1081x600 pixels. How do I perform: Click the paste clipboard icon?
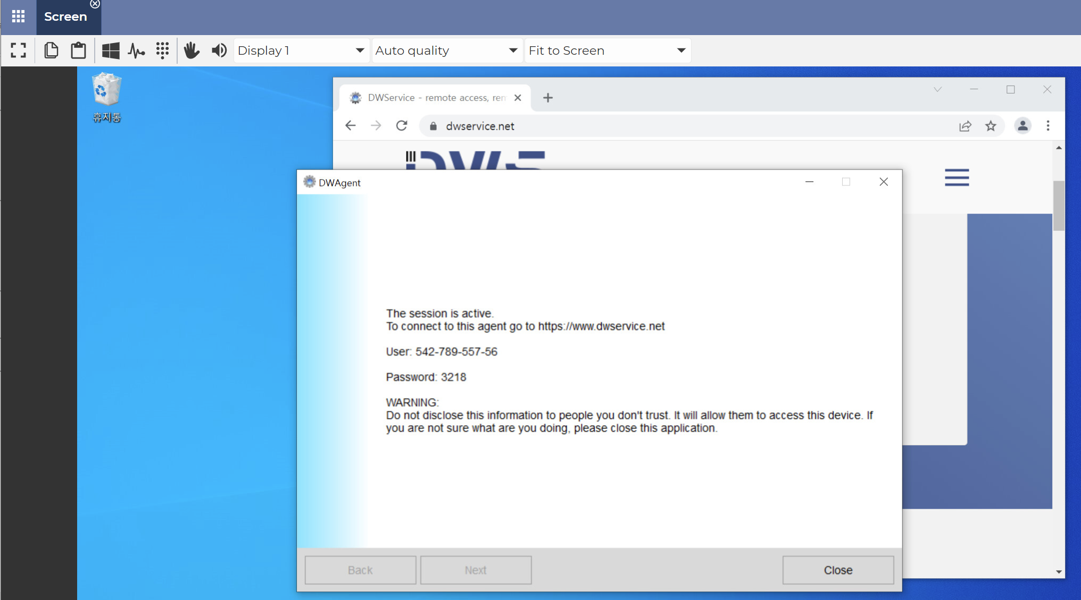(x=79, y=50)
